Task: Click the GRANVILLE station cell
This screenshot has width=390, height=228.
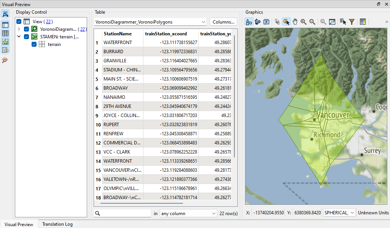Action: tap(123, 61)
